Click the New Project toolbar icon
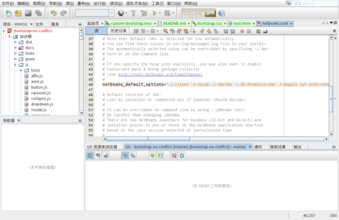Screen dimensions: 339x220 18,14
